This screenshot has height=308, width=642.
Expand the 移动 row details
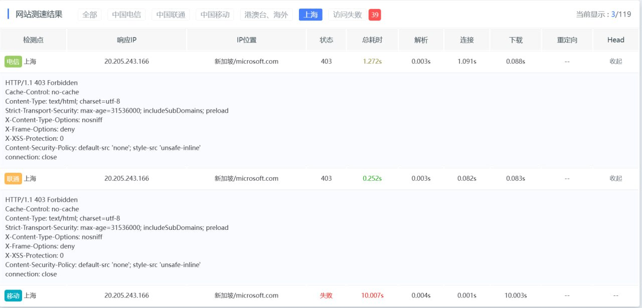tap(615, 295)
